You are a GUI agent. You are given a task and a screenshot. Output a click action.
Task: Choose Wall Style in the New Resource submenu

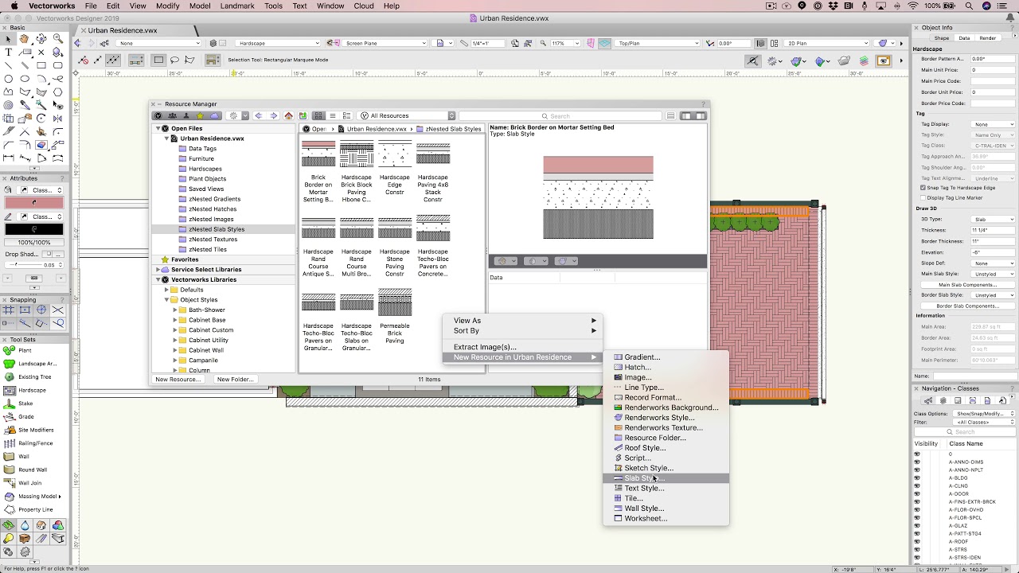point(666,509)
